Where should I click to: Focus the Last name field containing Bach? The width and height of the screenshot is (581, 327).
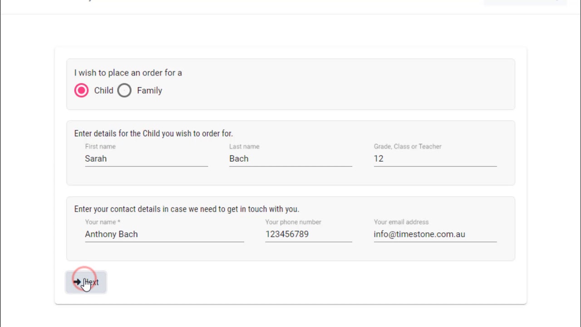point(290,159)
